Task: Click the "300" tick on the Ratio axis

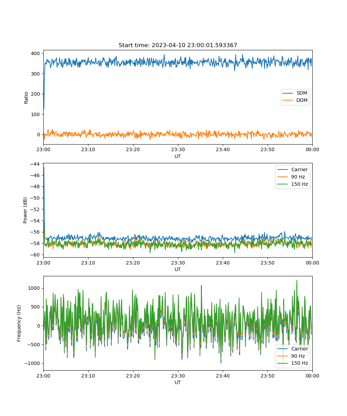Action: pos(36,73)
